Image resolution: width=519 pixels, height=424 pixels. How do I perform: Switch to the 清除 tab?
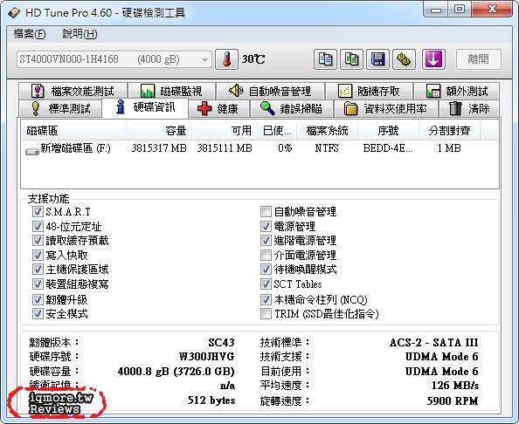pos(469,108)
